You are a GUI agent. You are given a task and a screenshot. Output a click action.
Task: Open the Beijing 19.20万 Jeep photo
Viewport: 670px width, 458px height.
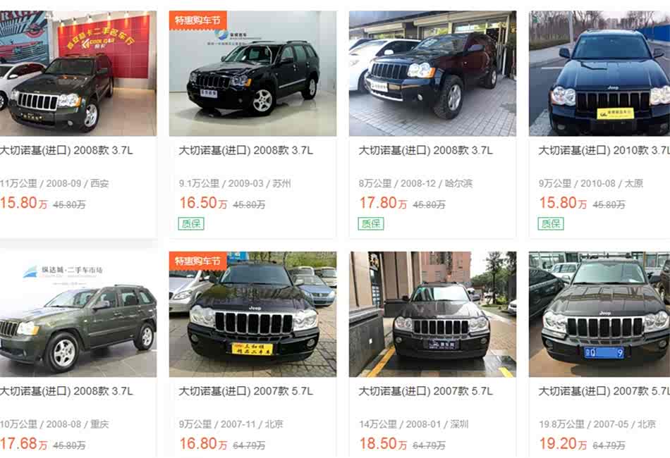(x=599, y=314)
